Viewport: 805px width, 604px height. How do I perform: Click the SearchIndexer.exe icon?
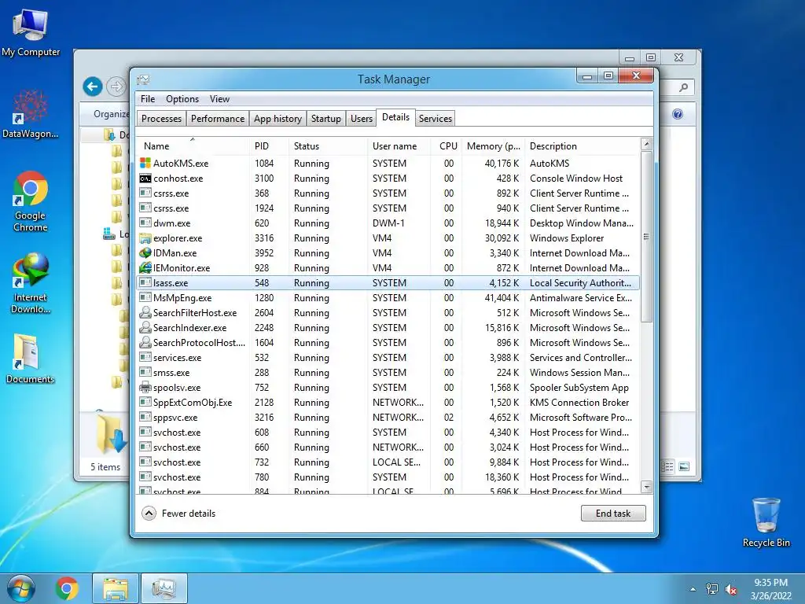(x=145, y=327)
